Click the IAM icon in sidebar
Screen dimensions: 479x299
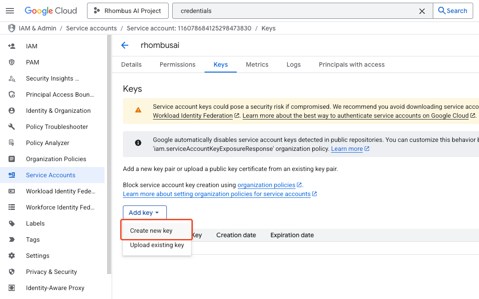tap(12, 46)
